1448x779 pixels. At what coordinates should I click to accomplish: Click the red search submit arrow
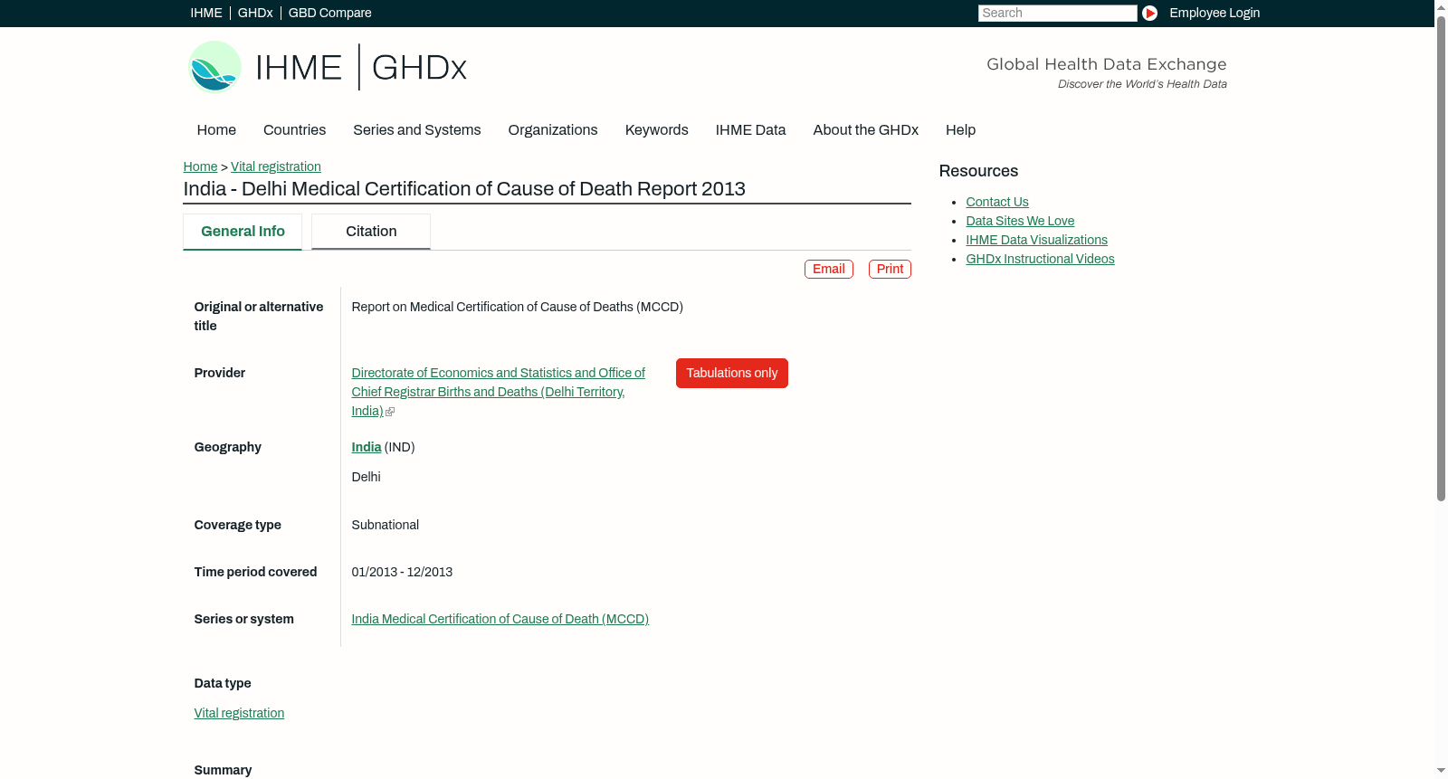(x=1149, y=13)
